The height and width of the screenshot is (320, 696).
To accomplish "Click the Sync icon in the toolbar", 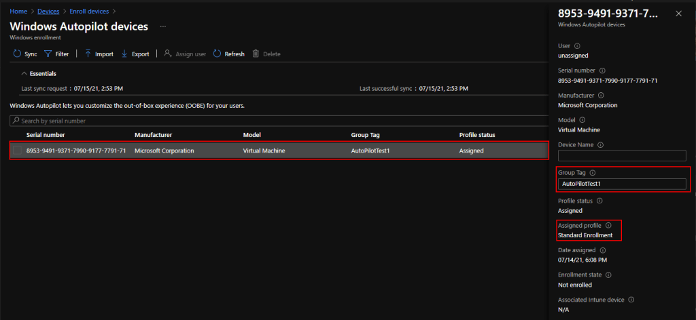I will click(18, 54).
